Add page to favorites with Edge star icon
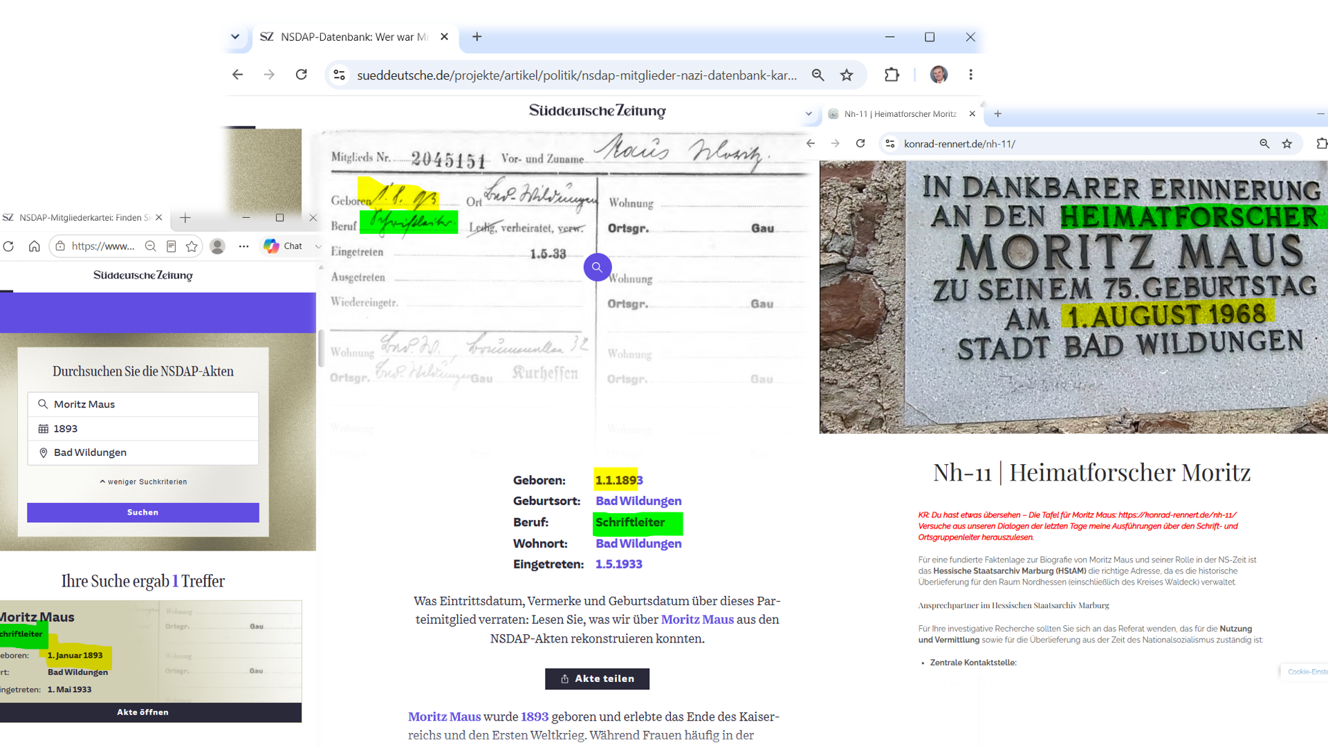 coord(192,246)
